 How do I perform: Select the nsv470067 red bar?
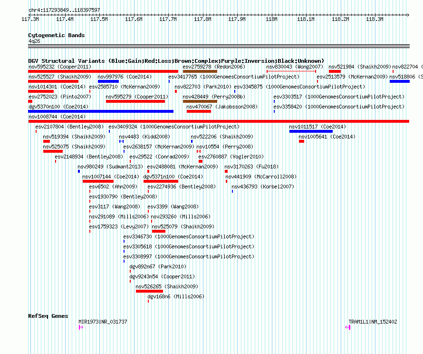tap(199, 111)
